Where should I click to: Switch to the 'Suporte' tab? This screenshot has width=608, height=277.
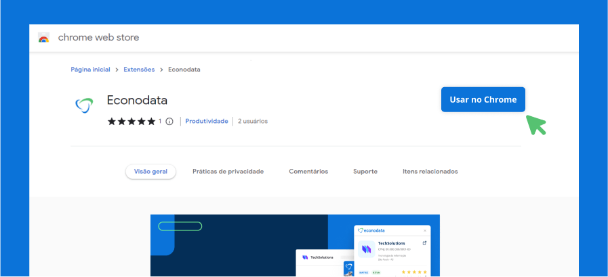365,172
